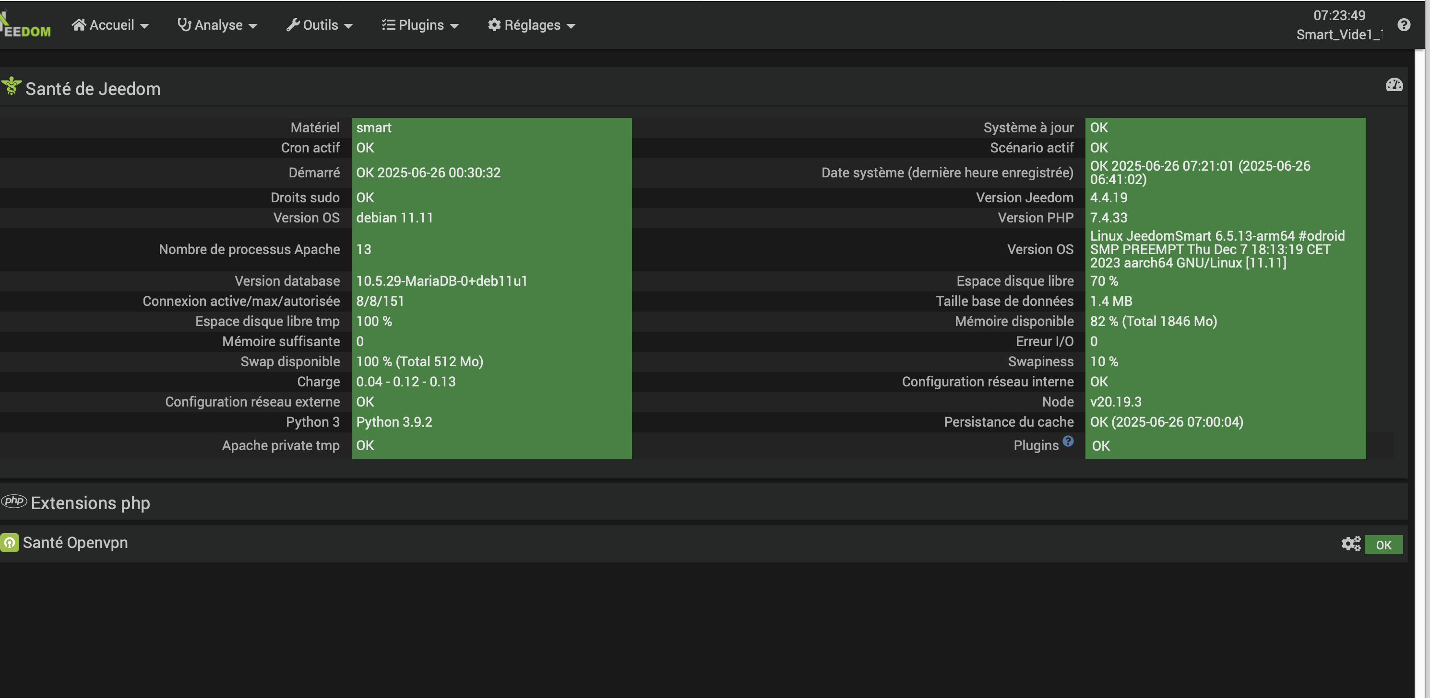Open the Accueil dropdown menu
This screenshot has width=1430, height=698.
pos(110,25)
